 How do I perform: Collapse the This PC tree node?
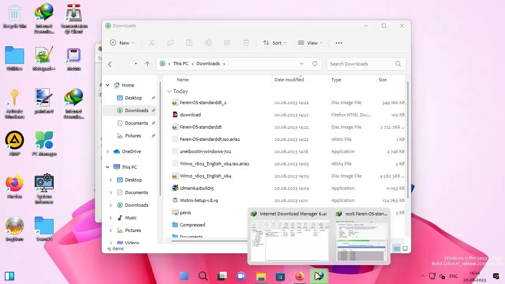coord(107,167)
